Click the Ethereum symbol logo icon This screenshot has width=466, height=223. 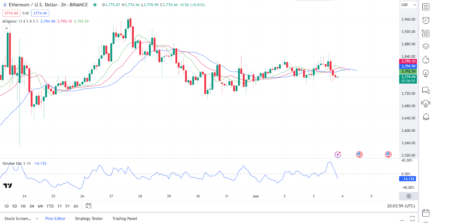[x=5, y=5]
